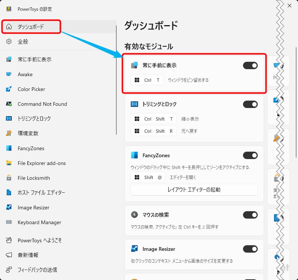This screenshot has width=298, height=280.
Task: Click the Win Ctrl T shortcut chip
Action: click(147, 80)
